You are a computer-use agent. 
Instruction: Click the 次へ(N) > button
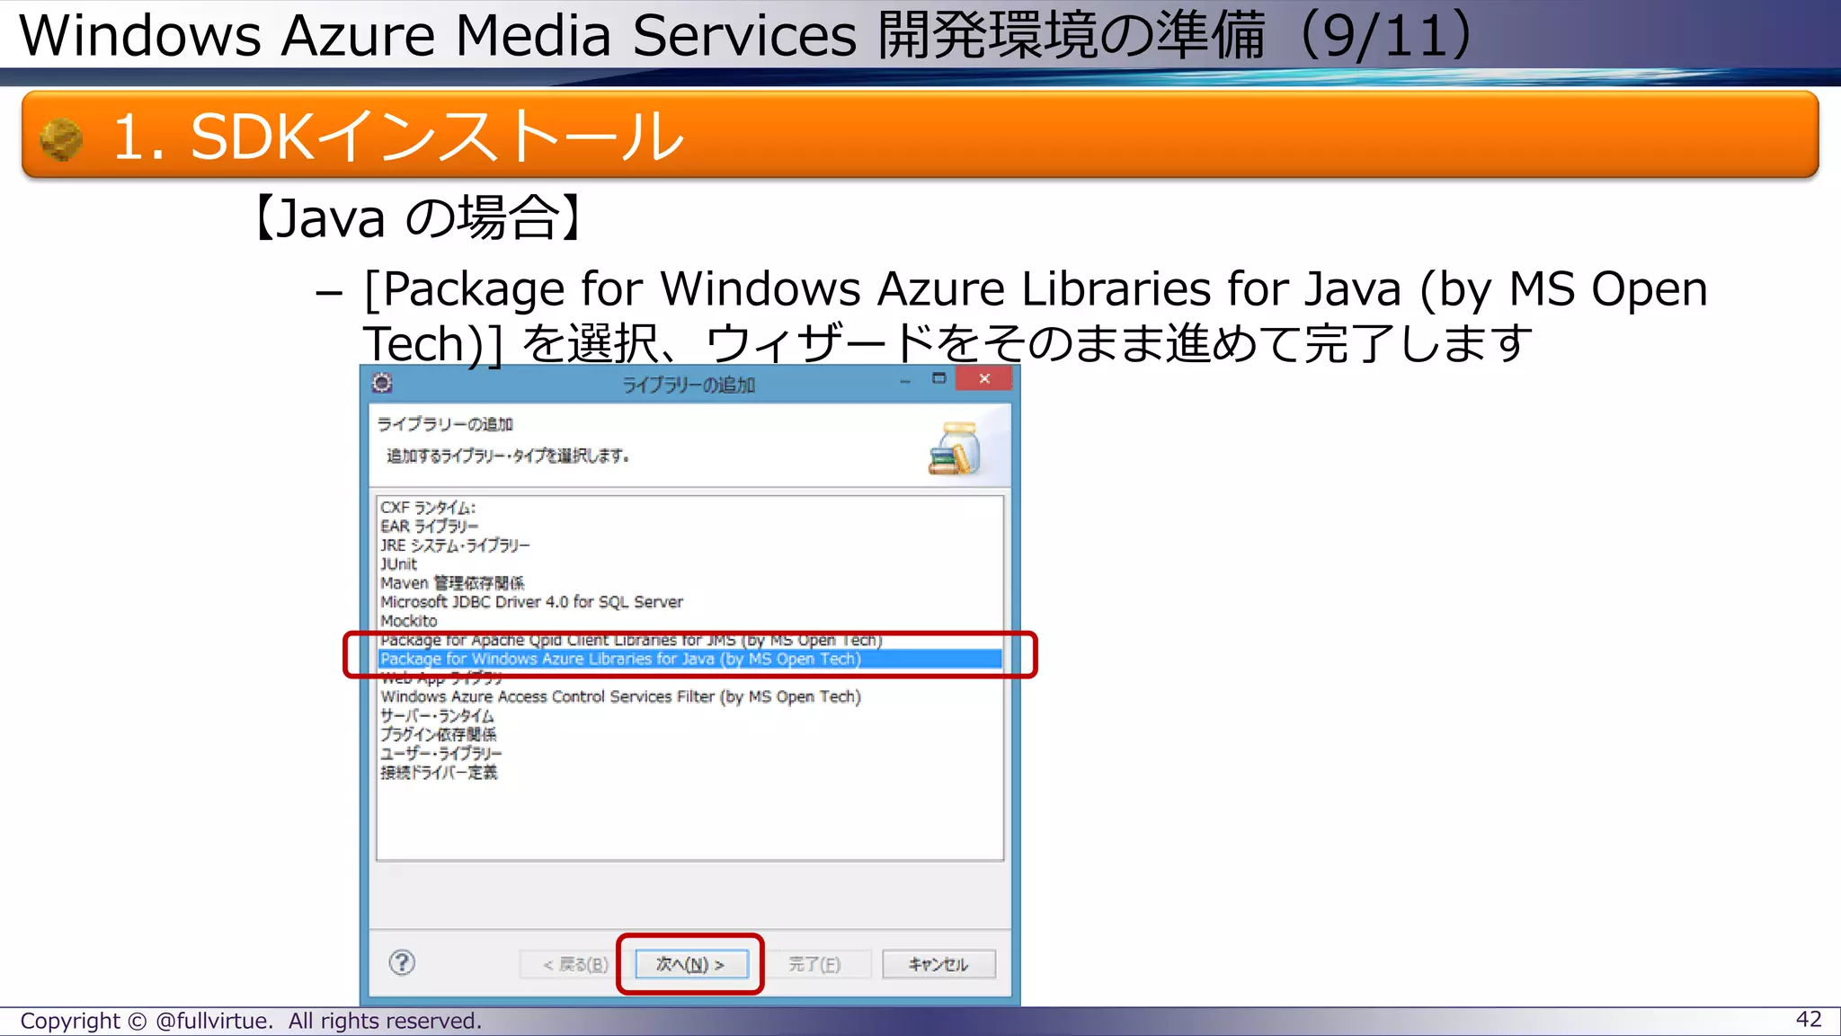coord(690,964)
